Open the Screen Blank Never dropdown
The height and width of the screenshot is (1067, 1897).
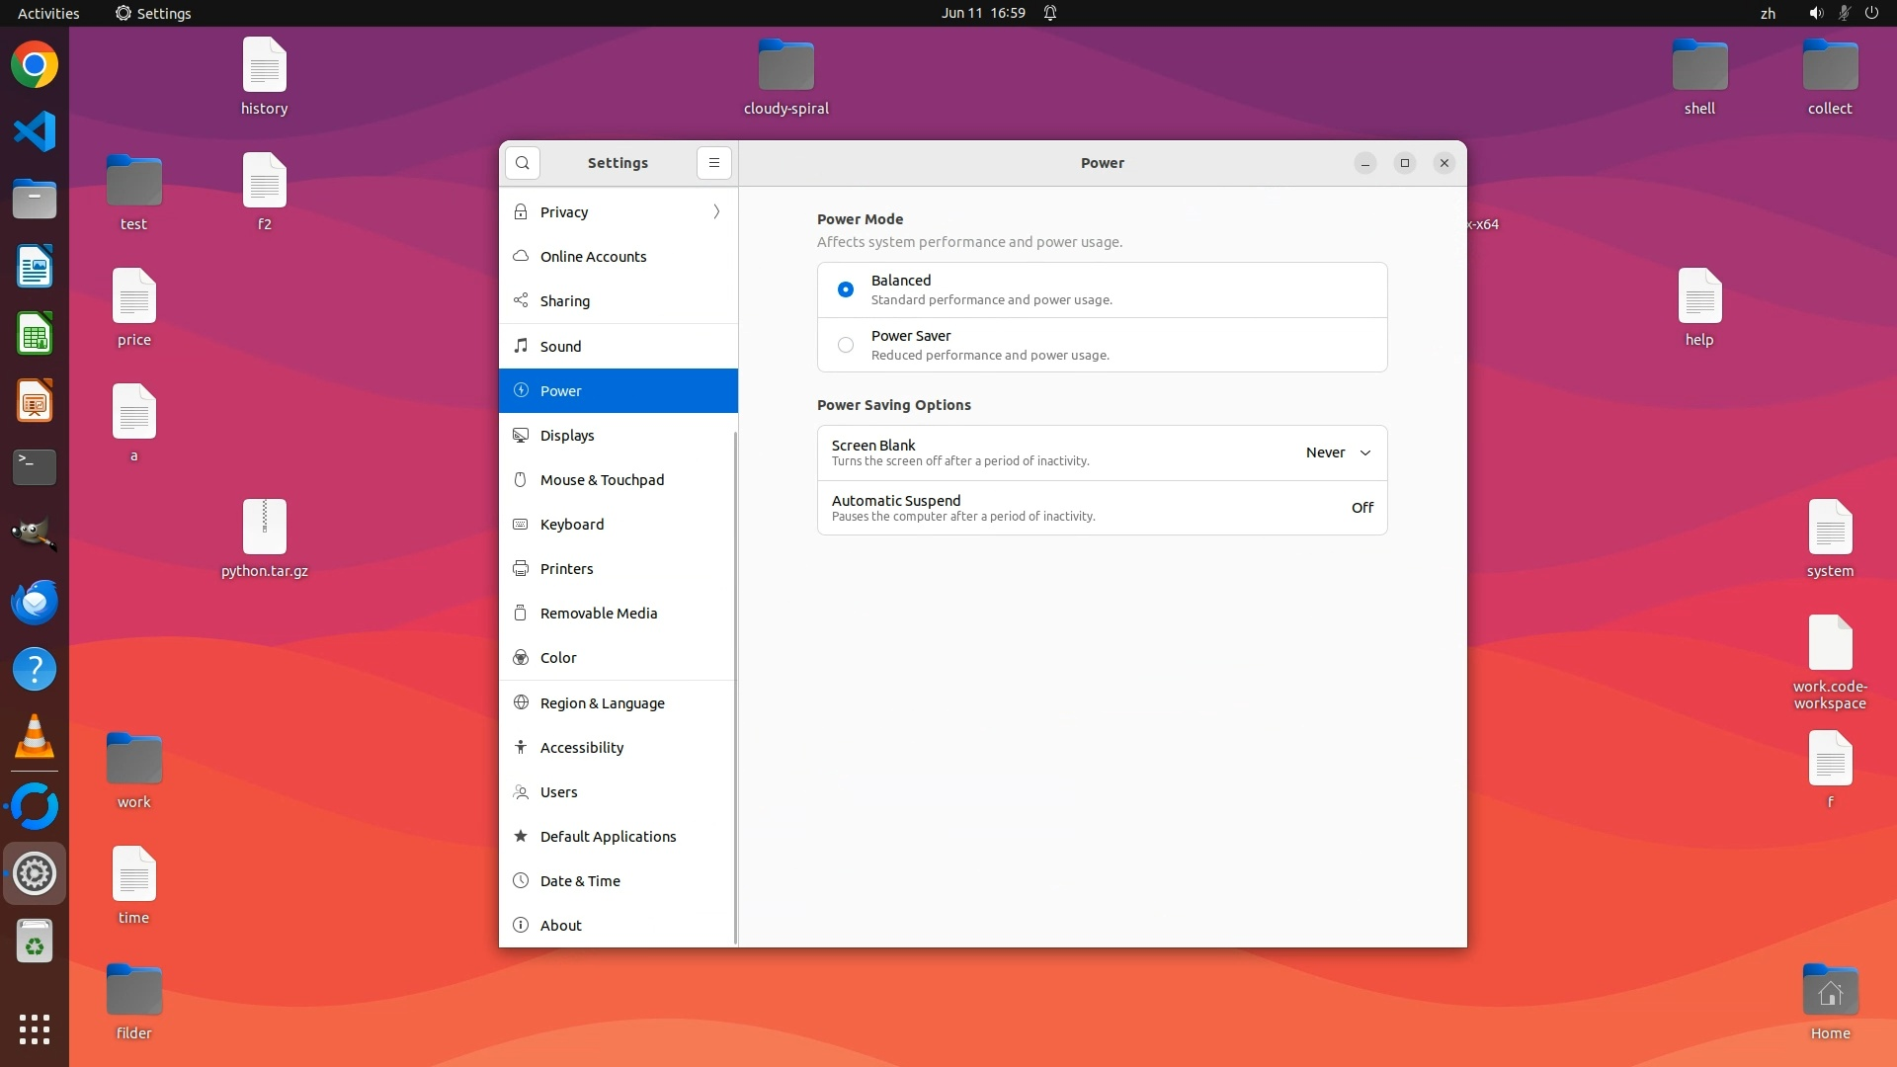pyautogui.click(x=1338, y=452)
